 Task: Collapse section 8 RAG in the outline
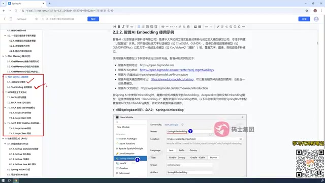[x=3, y=139]
